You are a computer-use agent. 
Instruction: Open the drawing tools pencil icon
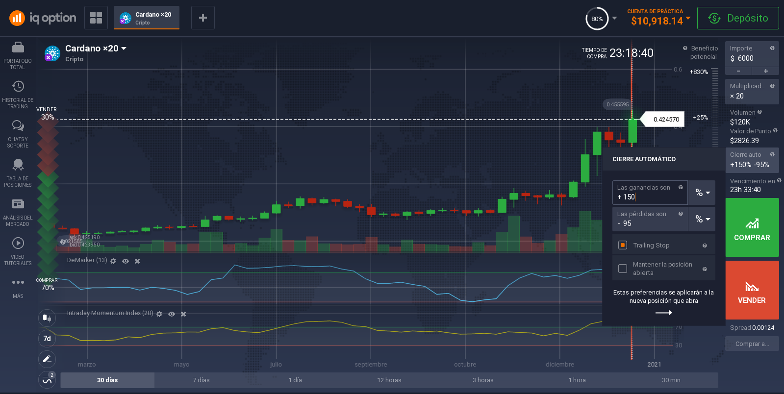(47, 359)
